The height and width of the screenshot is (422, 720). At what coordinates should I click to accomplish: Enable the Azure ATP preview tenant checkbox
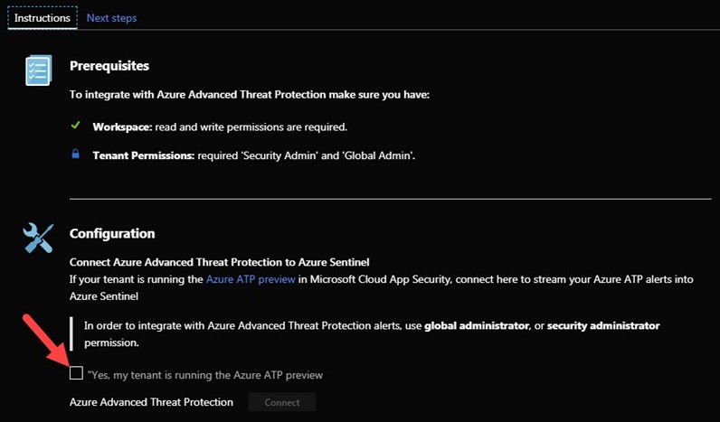click(x=76, y=373)
